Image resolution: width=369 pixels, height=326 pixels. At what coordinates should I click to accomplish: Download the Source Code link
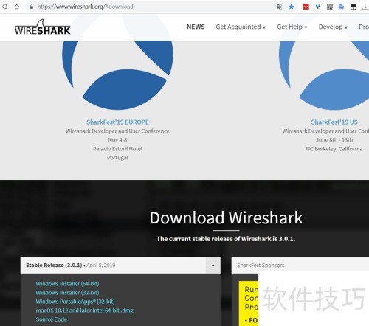click(x=52, y=319)
